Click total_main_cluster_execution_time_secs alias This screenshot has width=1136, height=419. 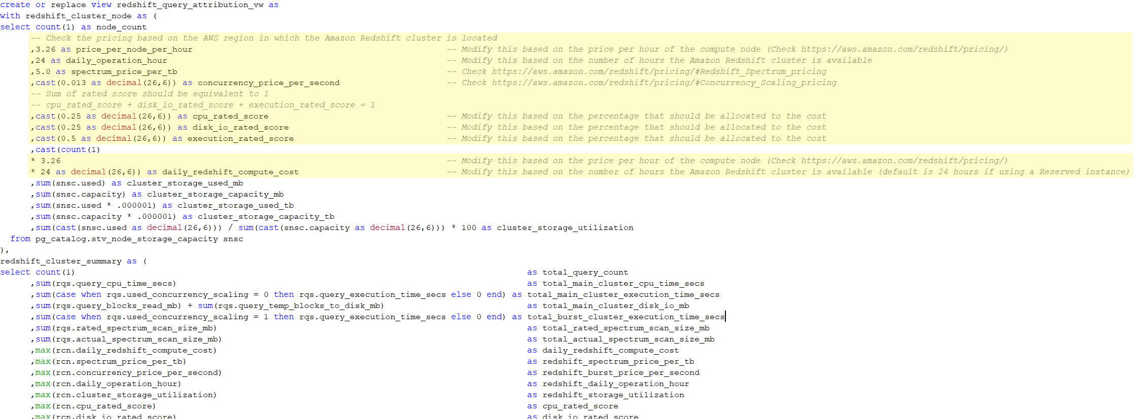[x=624, y=294]
